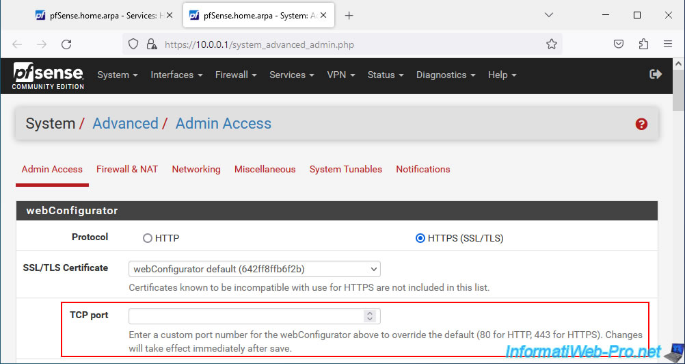Expand the VPN menu

click(x=340, y=75)
